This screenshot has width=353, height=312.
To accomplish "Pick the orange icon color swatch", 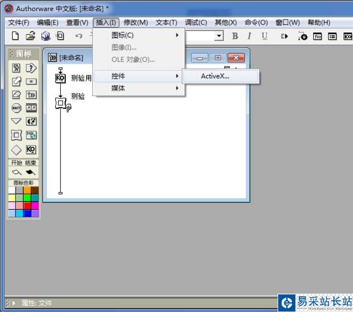I will click(x=27, y=190).
